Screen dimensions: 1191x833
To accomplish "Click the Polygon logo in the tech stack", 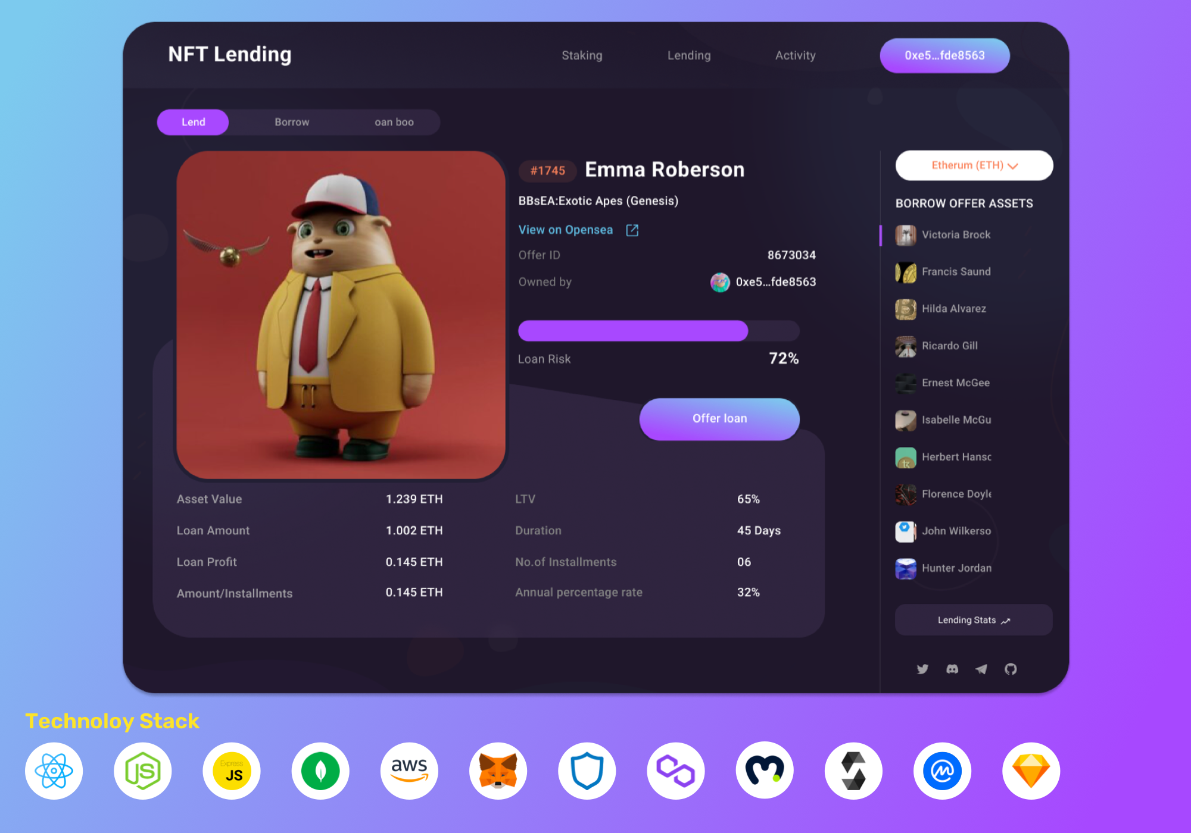I will [x=676, y=771].
